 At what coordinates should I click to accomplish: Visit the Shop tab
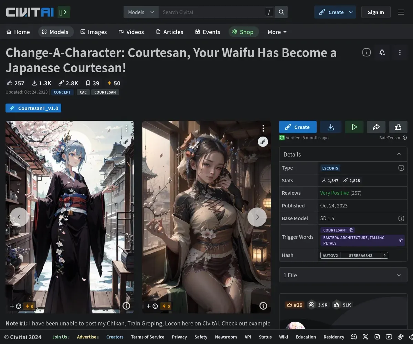[243, 32]
